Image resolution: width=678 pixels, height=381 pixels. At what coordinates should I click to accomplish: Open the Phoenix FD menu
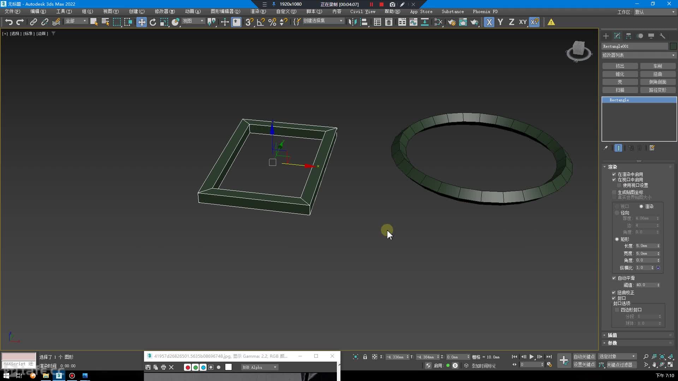[485, 12]
